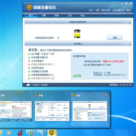This screenshot has height=136, width=136.
Task: Open the 设置 settings menu
Action: [x=97, y=10]
